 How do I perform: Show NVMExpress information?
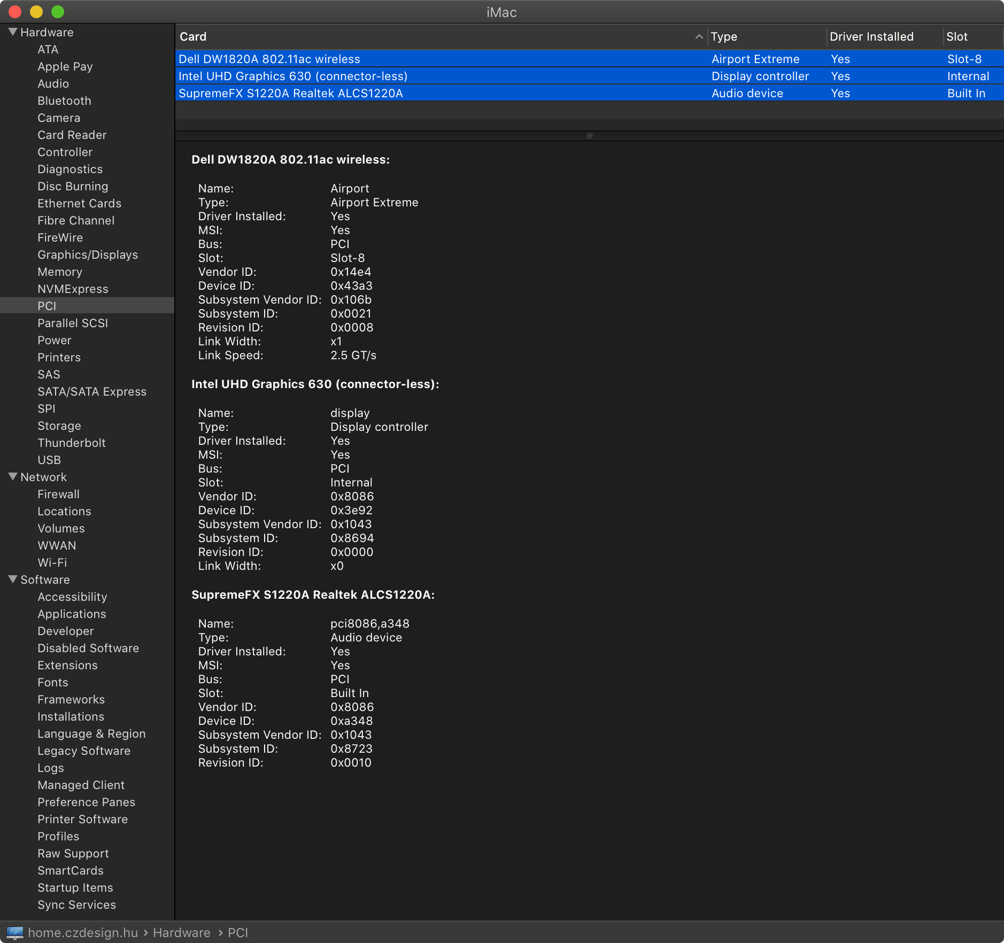pyautogui.click(x=73, y=289)
